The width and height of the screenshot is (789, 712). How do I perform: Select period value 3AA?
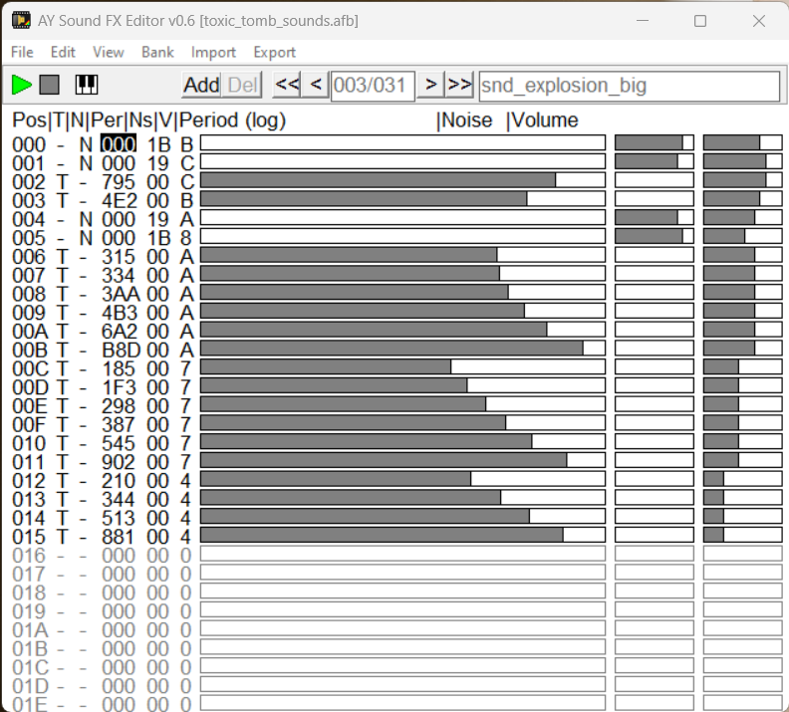tap(121, 294)
